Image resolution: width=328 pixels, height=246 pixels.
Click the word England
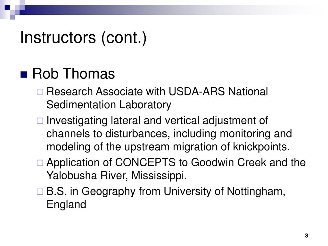(x=66, y=204)
